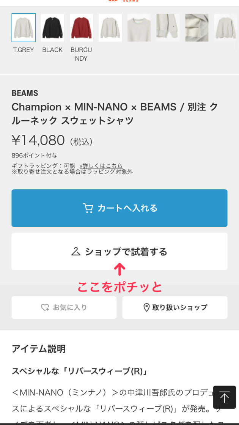View the fourth grey sweatshirt thumbnail
Screen dimensions: 239x425
coord(110,28)
